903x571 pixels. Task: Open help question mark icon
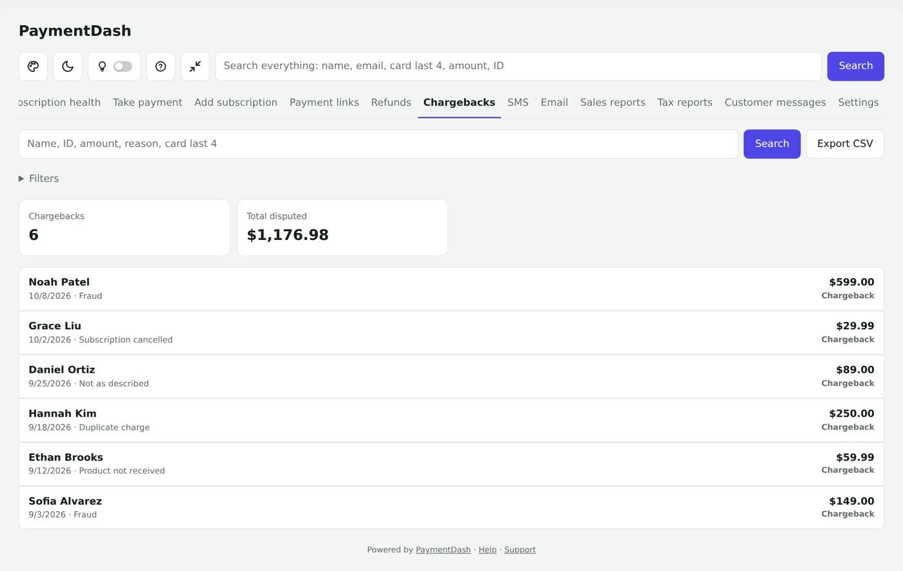pyautogui.click(x=161, y=66)
